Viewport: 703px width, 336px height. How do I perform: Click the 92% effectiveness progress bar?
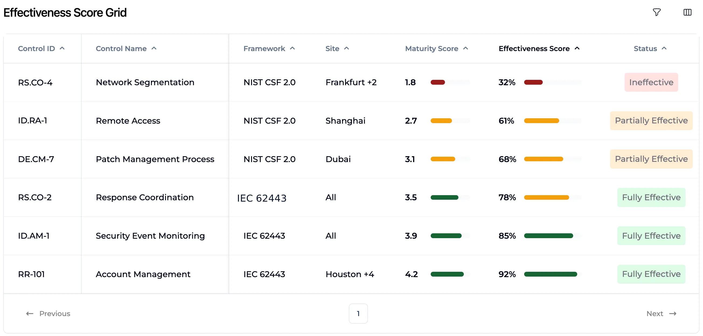pyautogui.click(x=553, y=274)
